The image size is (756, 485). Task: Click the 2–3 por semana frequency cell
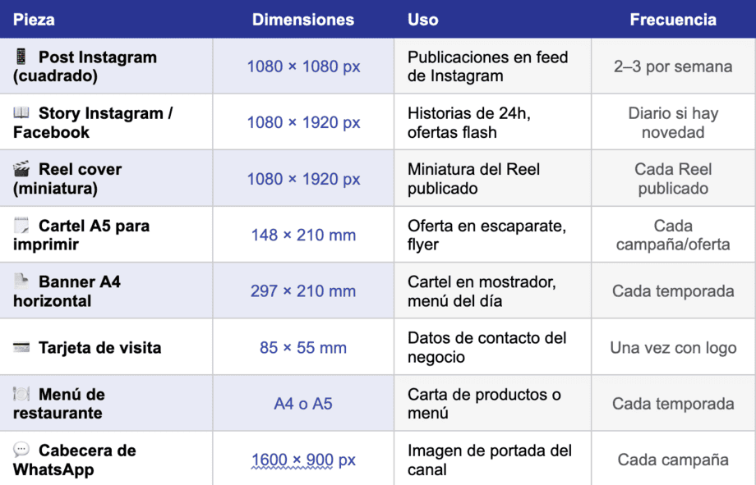[673, 66]
